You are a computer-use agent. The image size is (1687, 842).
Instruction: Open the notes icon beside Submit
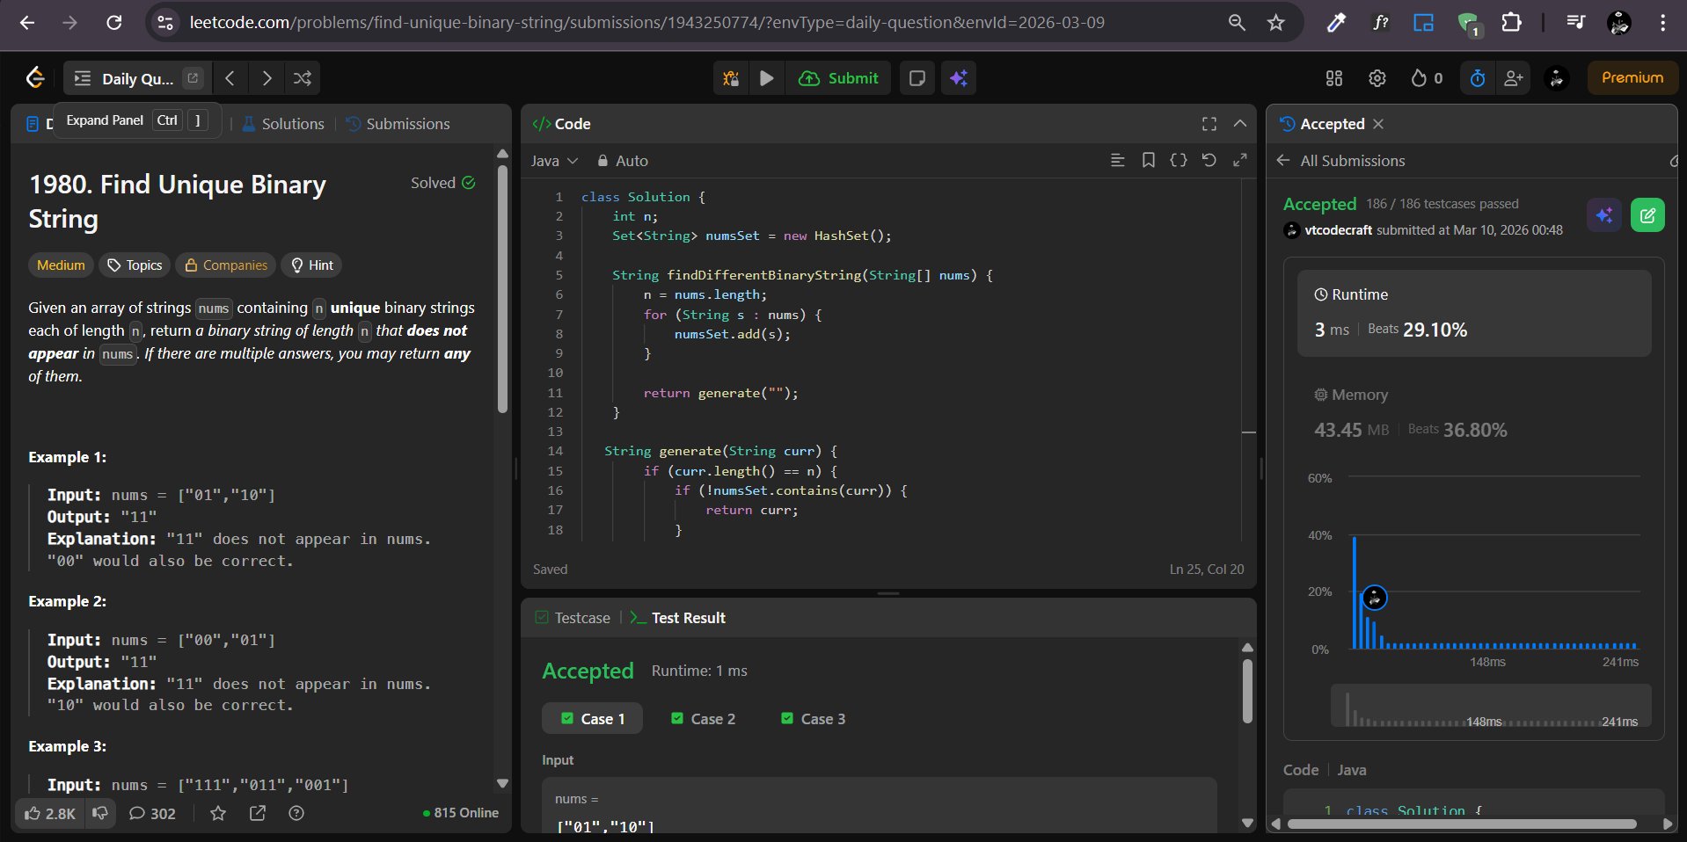(917, 78)
